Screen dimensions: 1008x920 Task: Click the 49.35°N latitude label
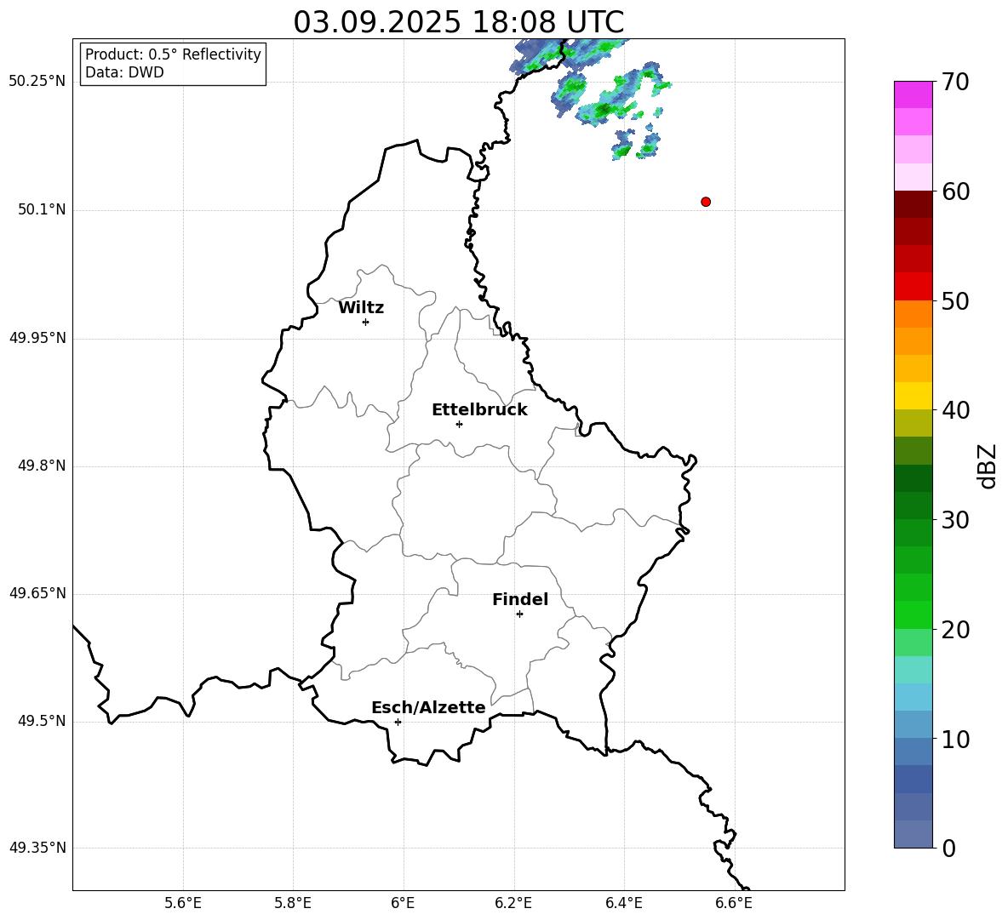37,848
